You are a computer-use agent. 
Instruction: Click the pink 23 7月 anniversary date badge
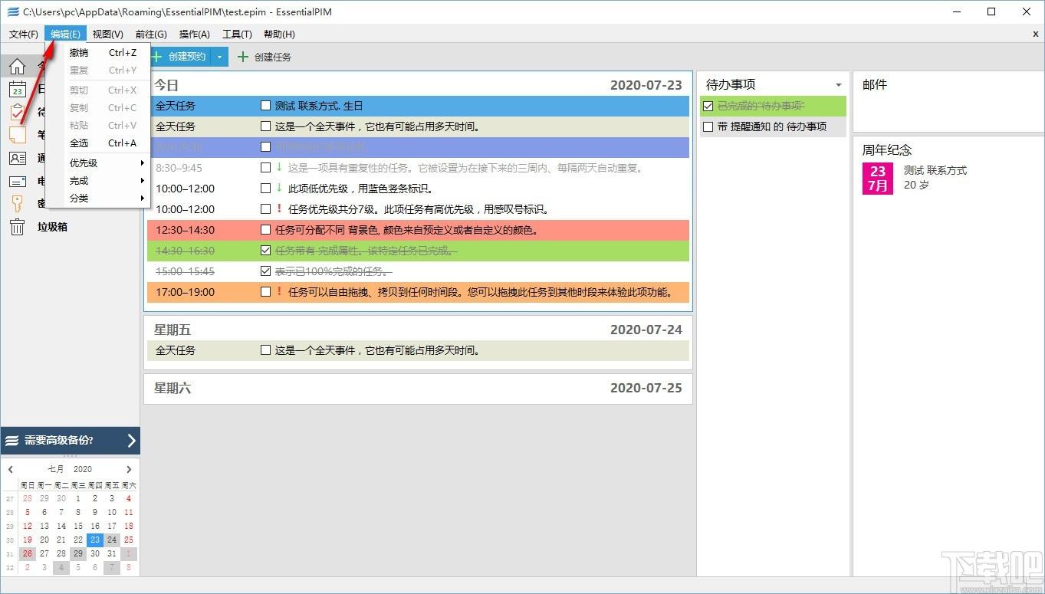[878, 179]
